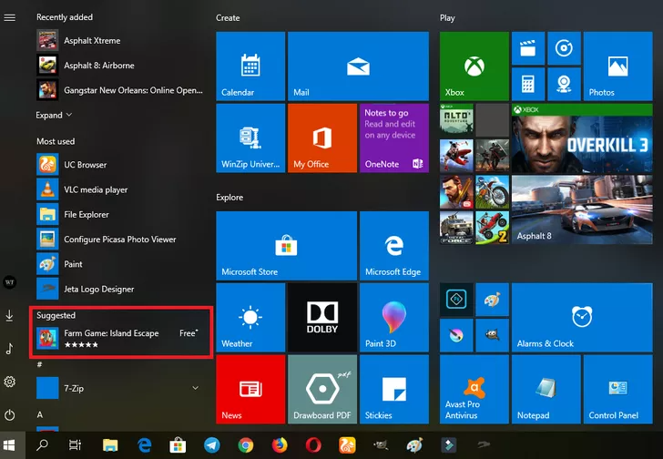Open Settings gear in Start rail
The height and width of the screenshot is (459, 663).
tap(10, 382)
